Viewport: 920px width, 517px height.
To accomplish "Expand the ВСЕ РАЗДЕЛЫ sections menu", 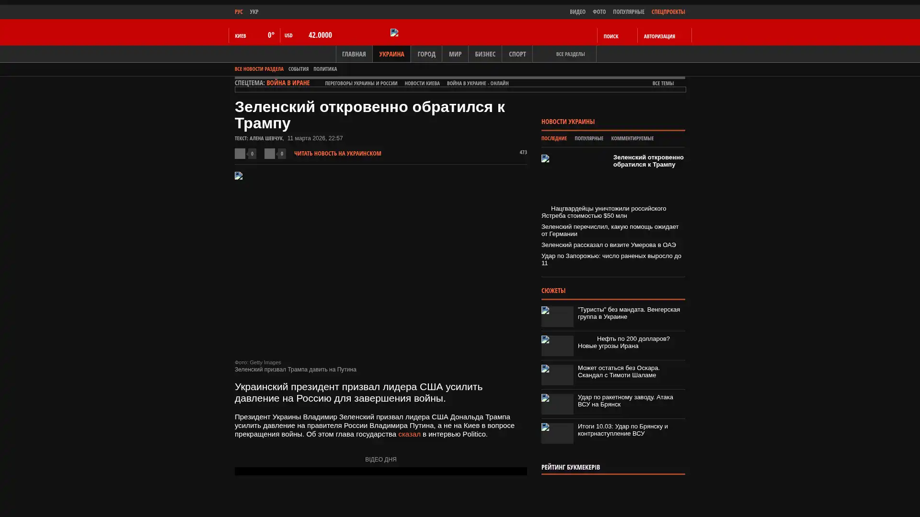I will point(570,54).
